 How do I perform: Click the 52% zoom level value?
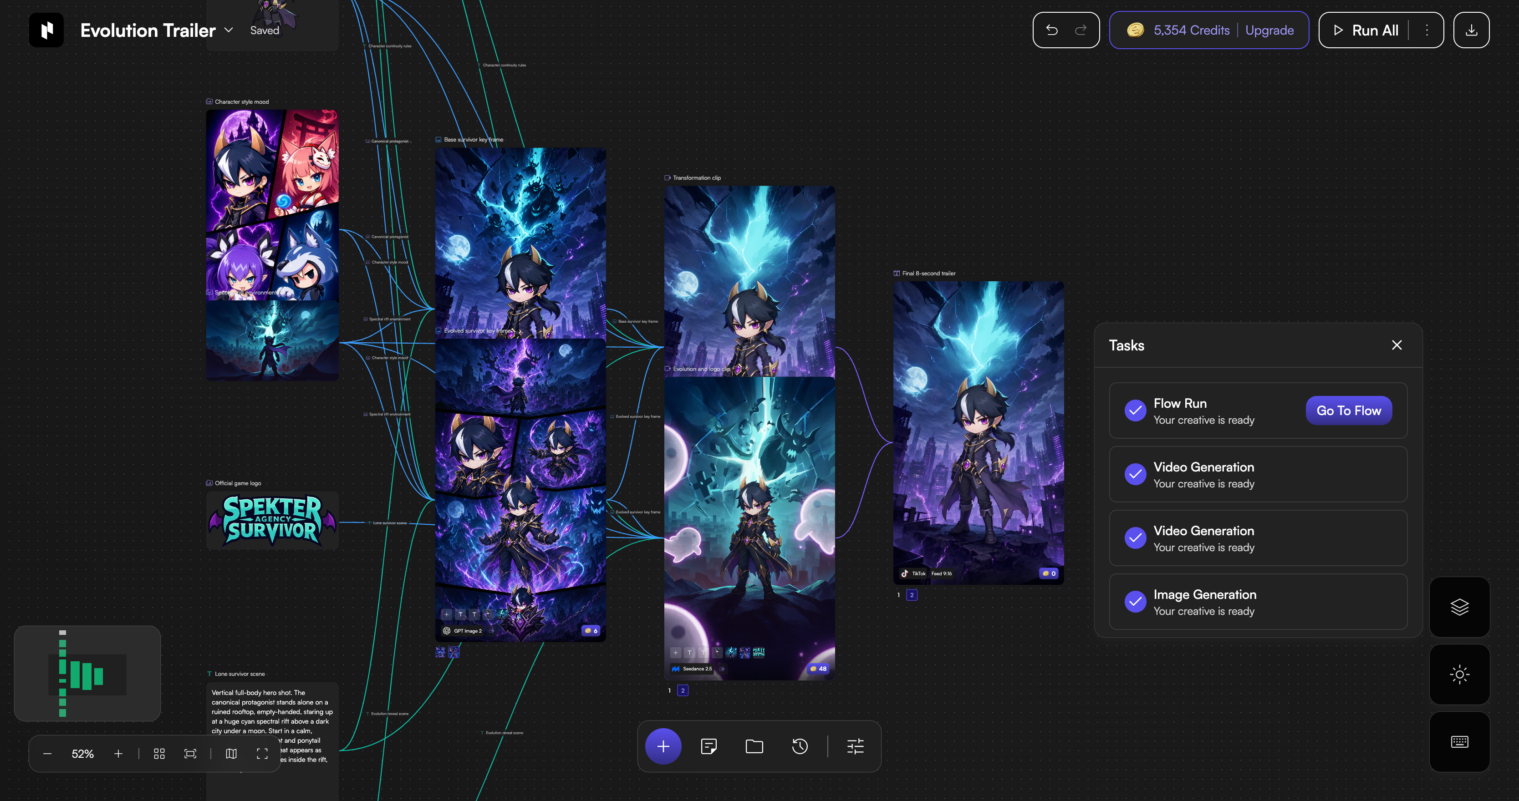point(82,754)
